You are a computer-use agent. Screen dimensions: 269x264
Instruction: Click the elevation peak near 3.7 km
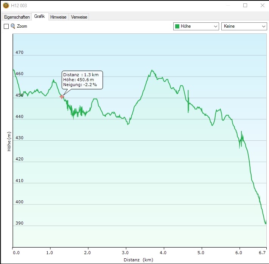click(x=152, y=70)
